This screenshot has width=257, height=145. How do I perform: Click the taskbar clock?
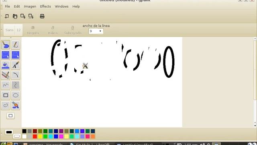coord(191,144)
